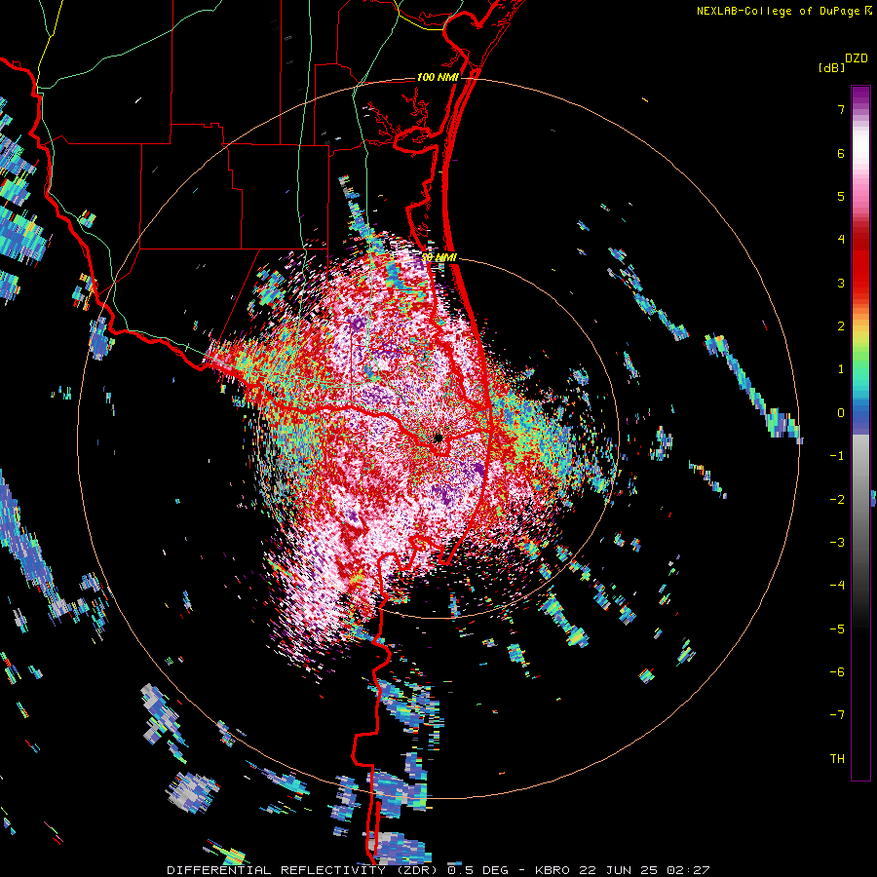The width and height of the screenshot is (877, 877).
Task: Click the -1 scale label
Action: [x=837, y=455]
